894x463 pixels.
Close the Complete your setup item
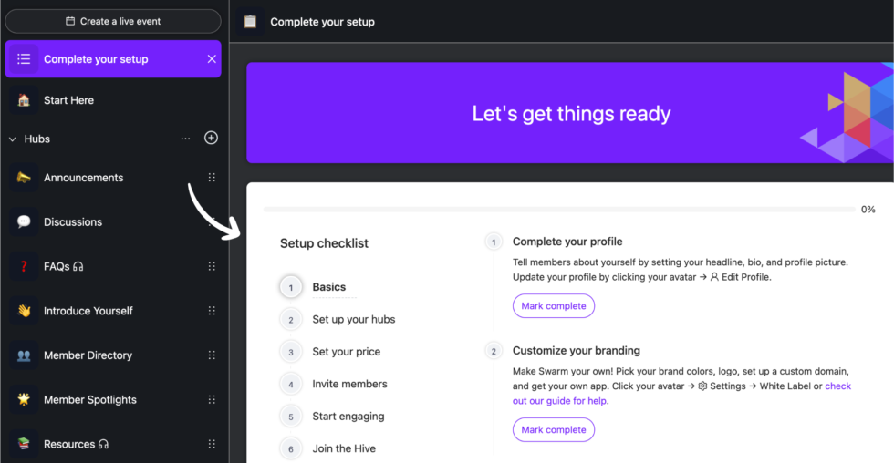coord(212,59)
